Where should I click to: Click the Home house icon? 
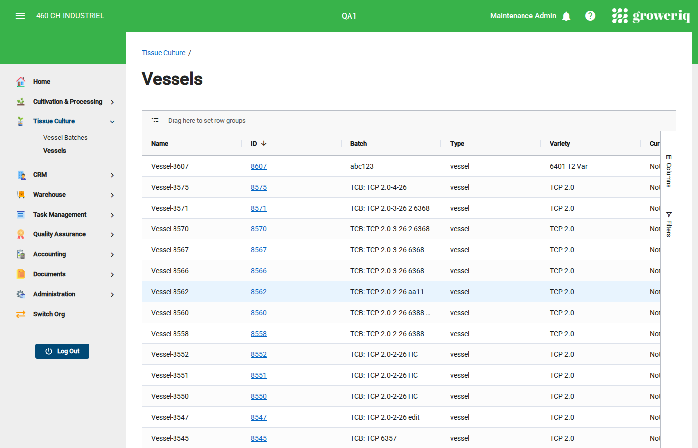20,81
